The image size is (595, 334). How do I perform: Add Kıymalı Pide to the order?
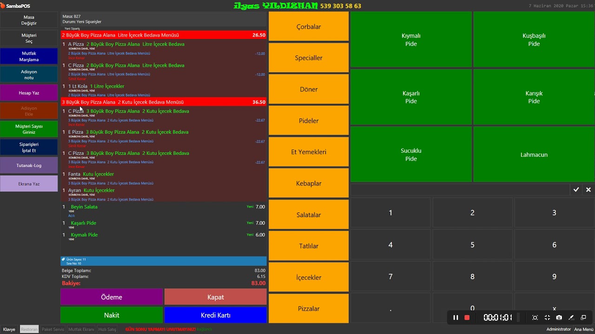(411, 39)
